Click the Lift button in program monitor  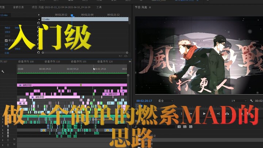[x=227, y=114]
